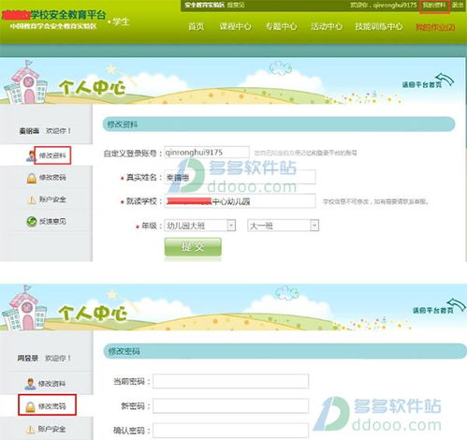Image resolution: width=467 pixels, height=440 pixels.
Task: Click the green 提交 submit button
Action: [x=193, y=247]
